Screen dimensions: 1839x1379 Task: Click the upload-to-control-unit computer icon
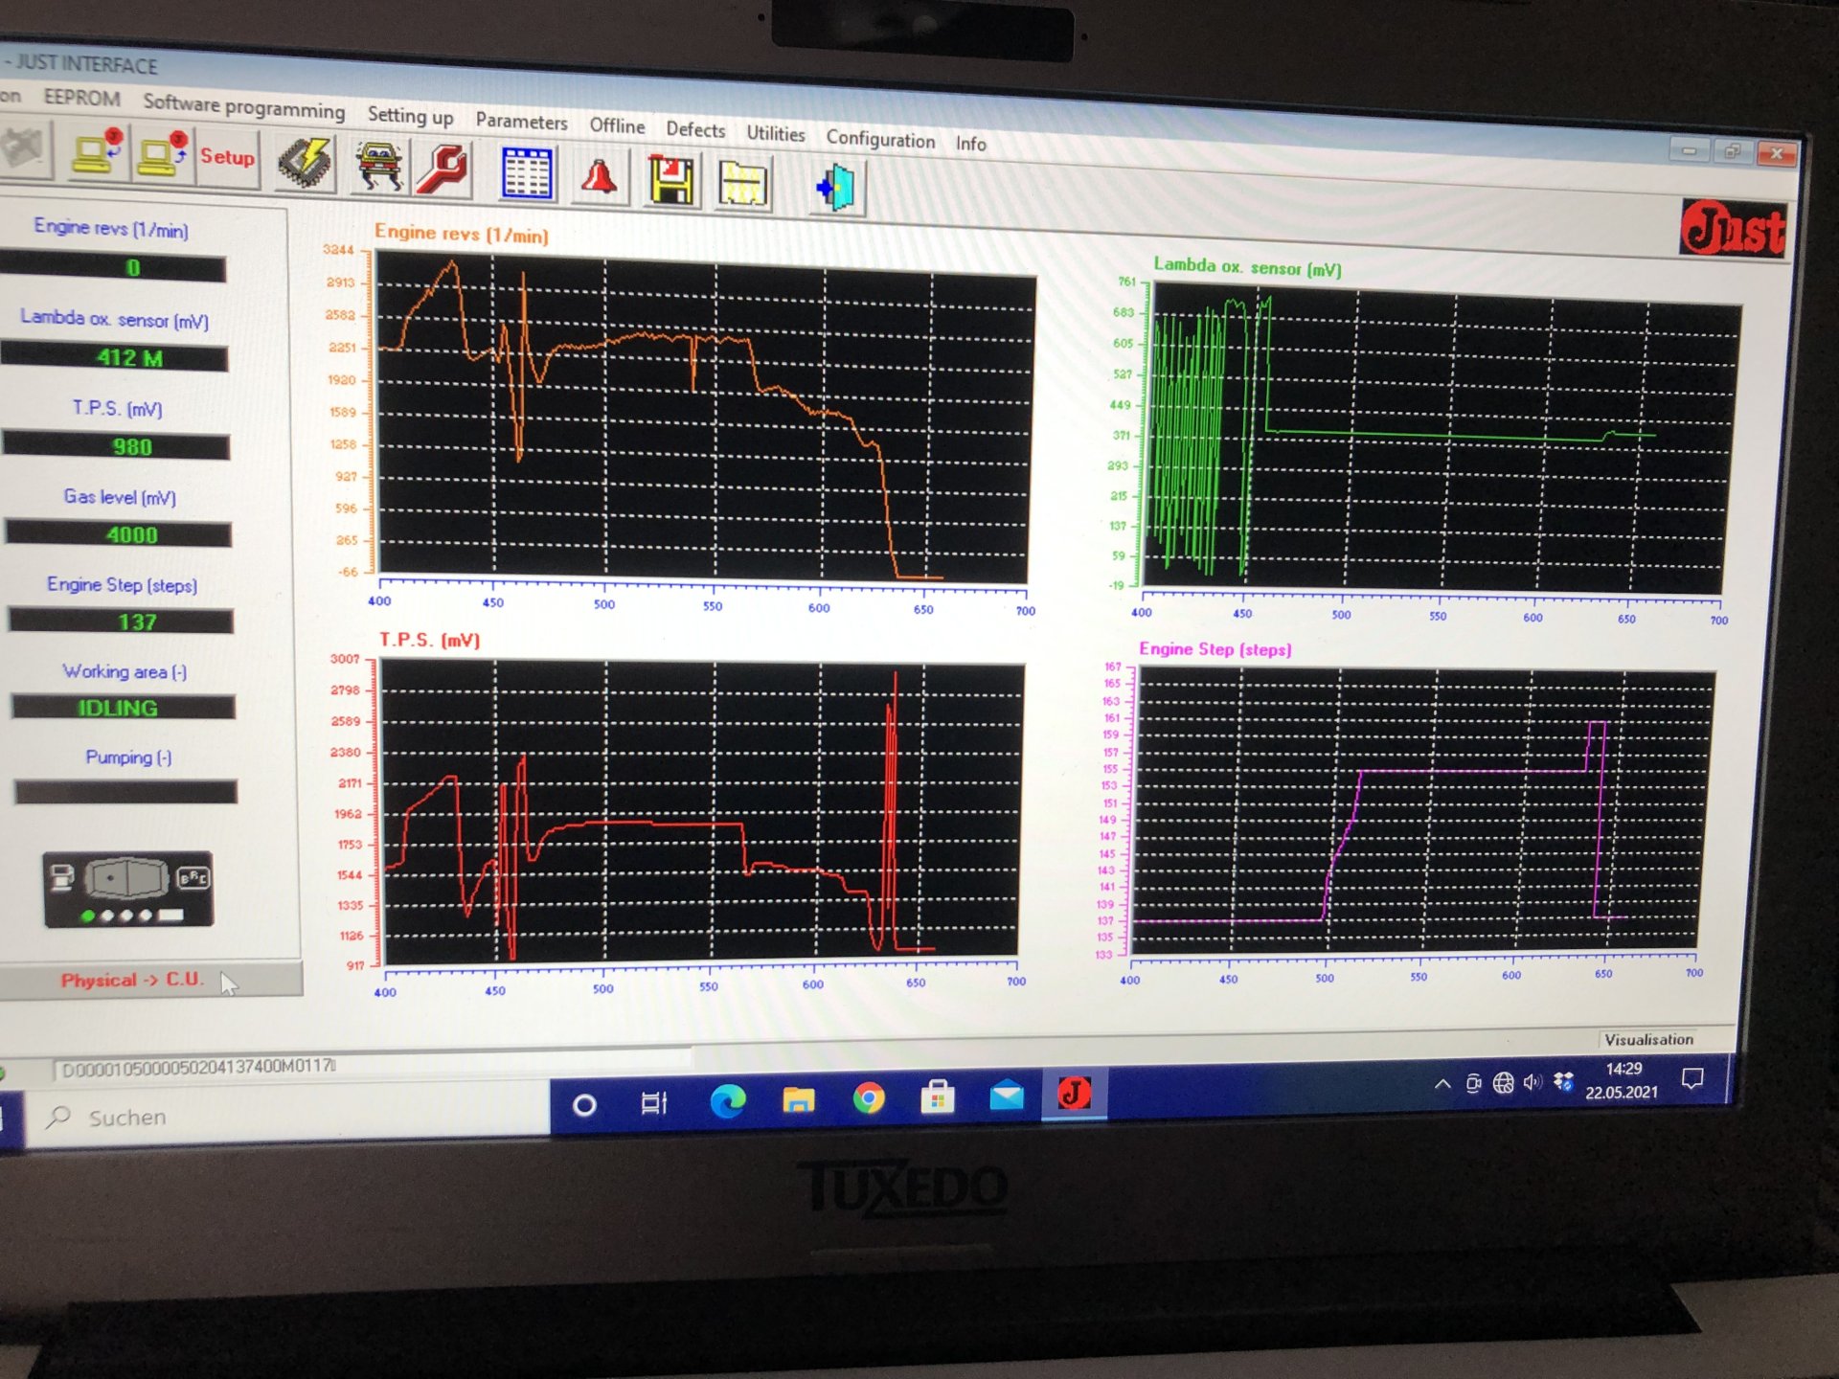tap(161, 156)
